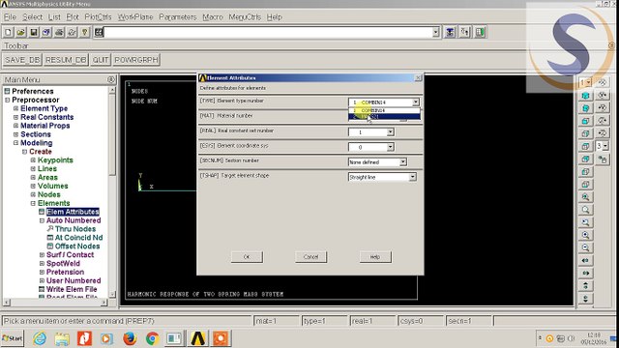Click the Pan Model Right arrow icon

(585, 273)
